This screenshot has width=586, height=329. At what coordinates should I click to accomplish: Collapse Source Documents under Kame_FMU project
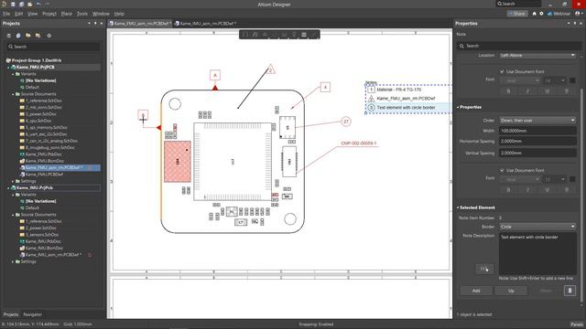(x=13, y=94)
